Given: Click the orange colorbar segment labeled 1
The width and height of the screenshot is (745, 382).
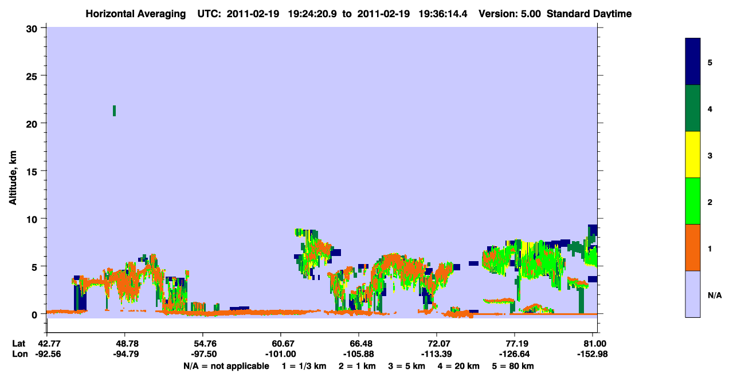Looking at the screenshot, I should [693, 247].
